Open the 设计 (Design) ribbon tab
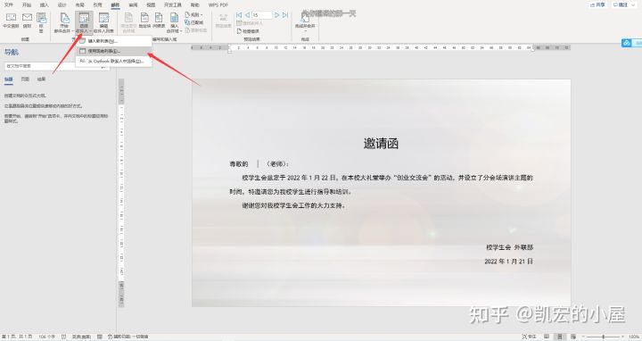The width and height of the screenshot is (642, 341). pyautogui.click(x=62, y=5)
